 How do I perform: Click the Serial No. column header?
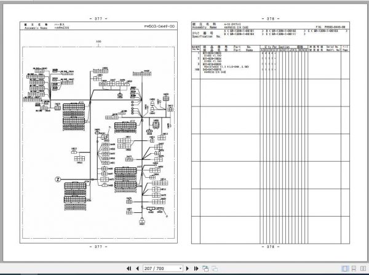(x=332, y=47)
